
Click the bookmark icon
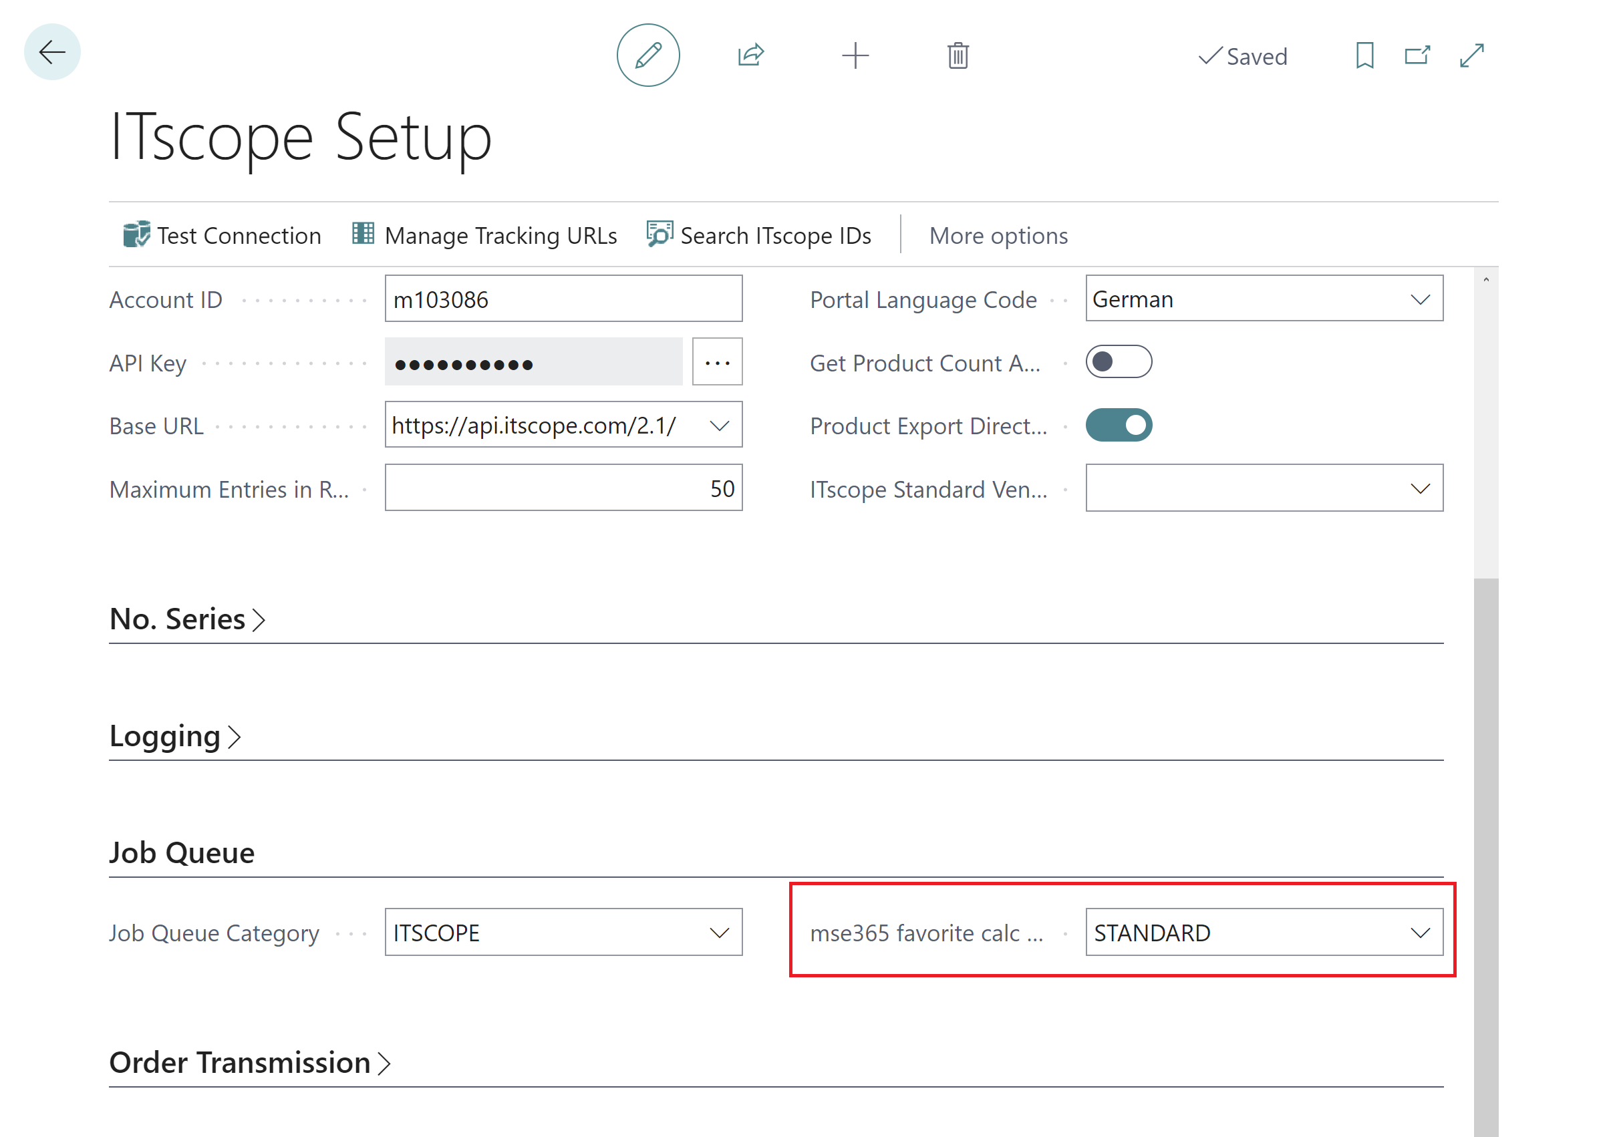tap(1364, 55)
